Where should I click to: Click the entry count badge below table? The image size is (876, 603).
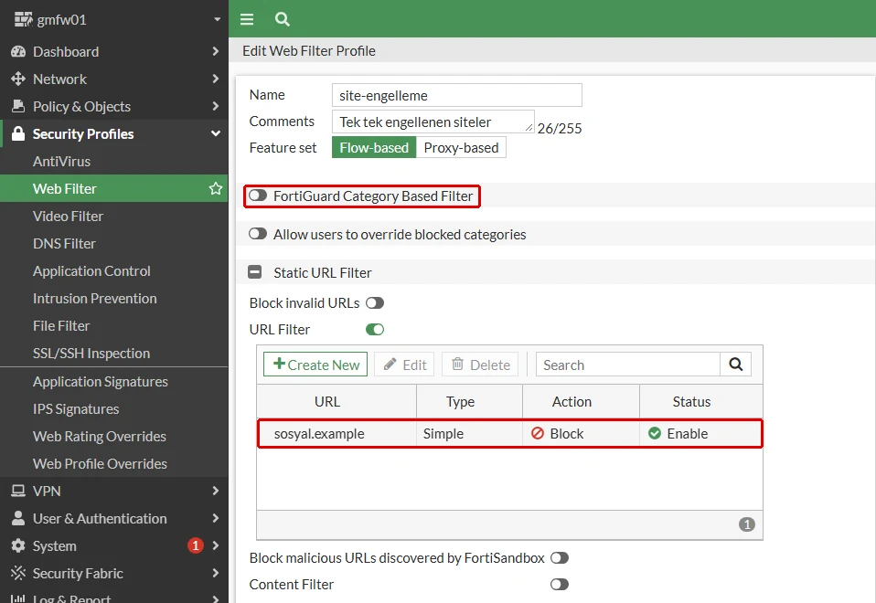point(746,524)
